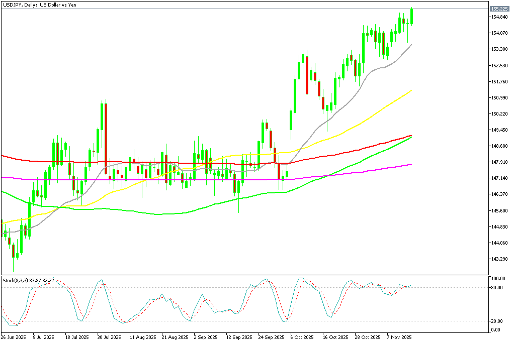Click the 7 Nov 2025 date axis label
The height and width of the screenshot is (343, 515).
[x=400, y=337]
